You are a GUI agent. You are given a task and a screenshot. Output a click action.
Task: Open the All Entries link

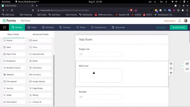[161, 27]
